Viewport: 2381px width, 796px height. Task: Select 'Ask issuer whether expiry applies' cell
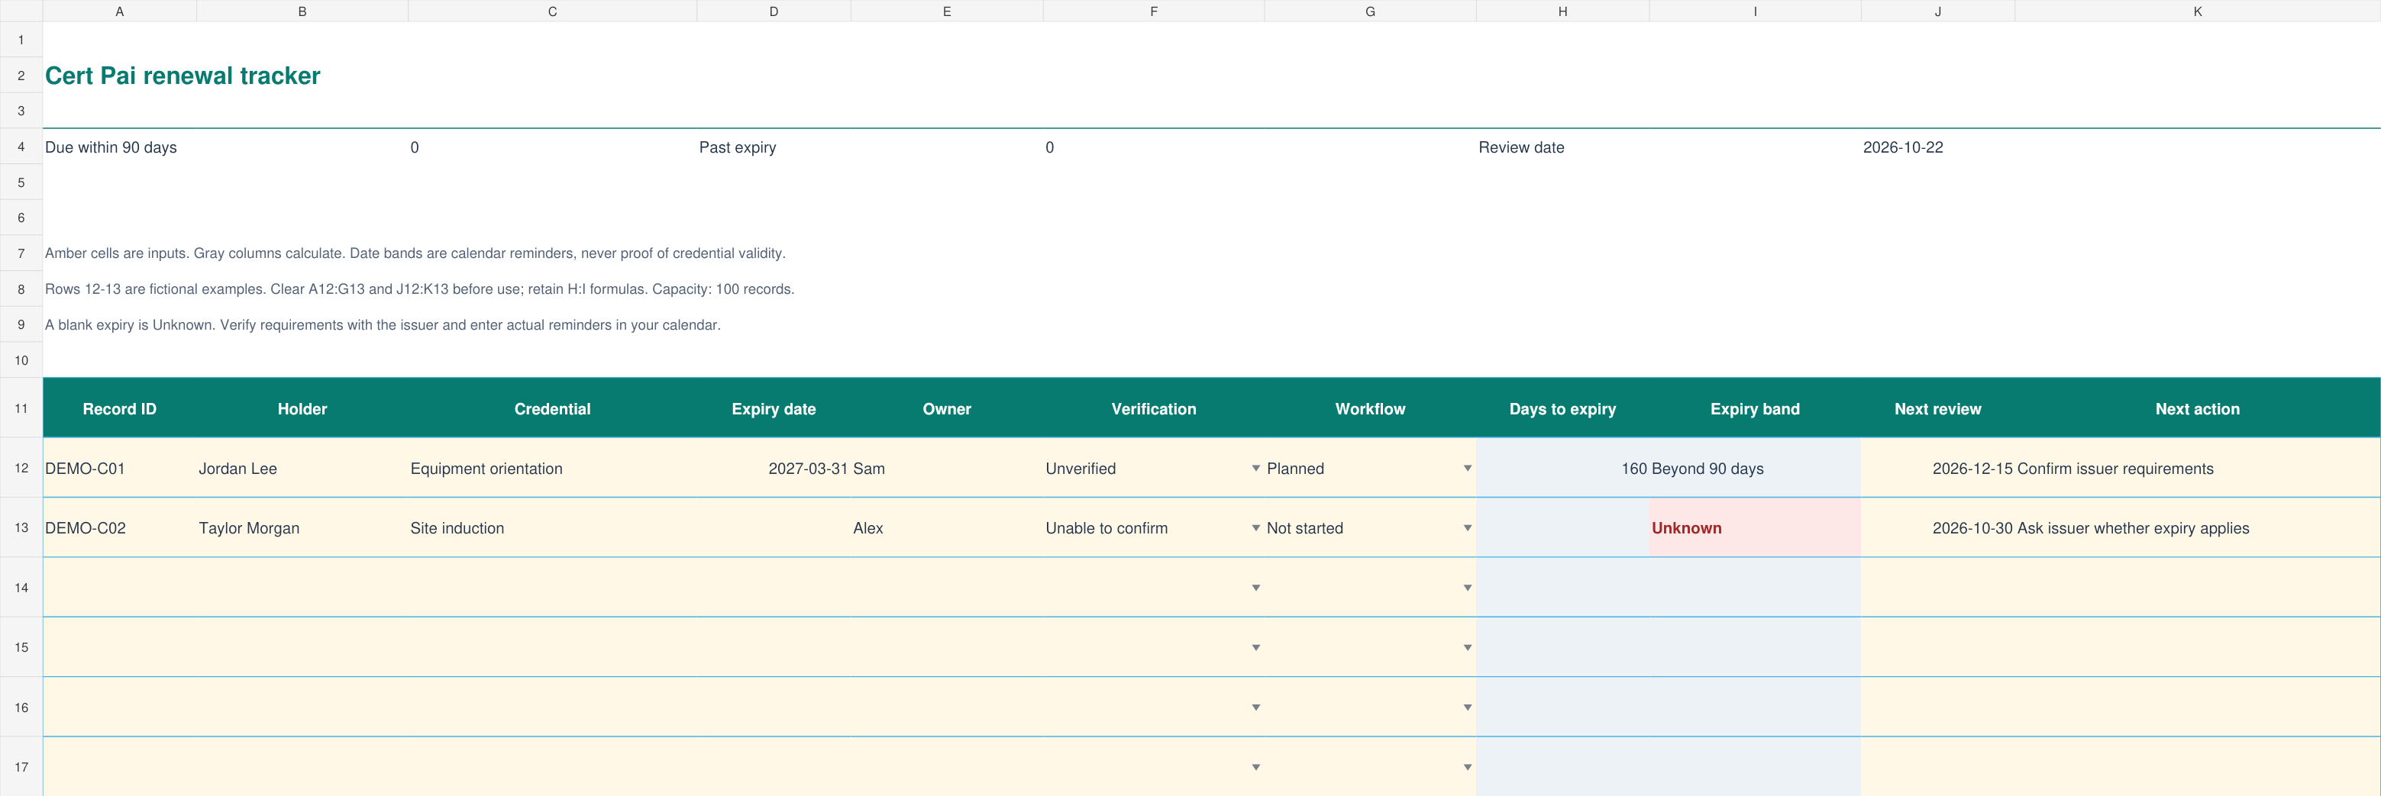(x=2197, y=528)
